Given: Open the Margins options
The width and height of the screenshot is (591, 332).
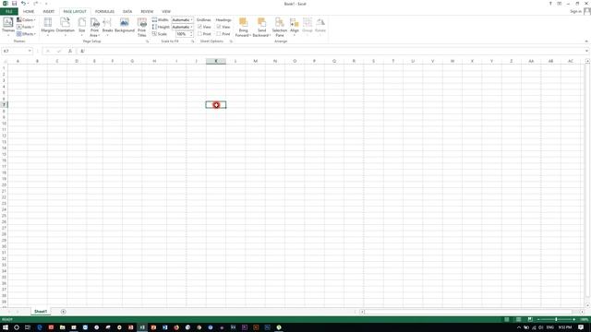Looking at the screenshot, I should [x=48, y=27].
